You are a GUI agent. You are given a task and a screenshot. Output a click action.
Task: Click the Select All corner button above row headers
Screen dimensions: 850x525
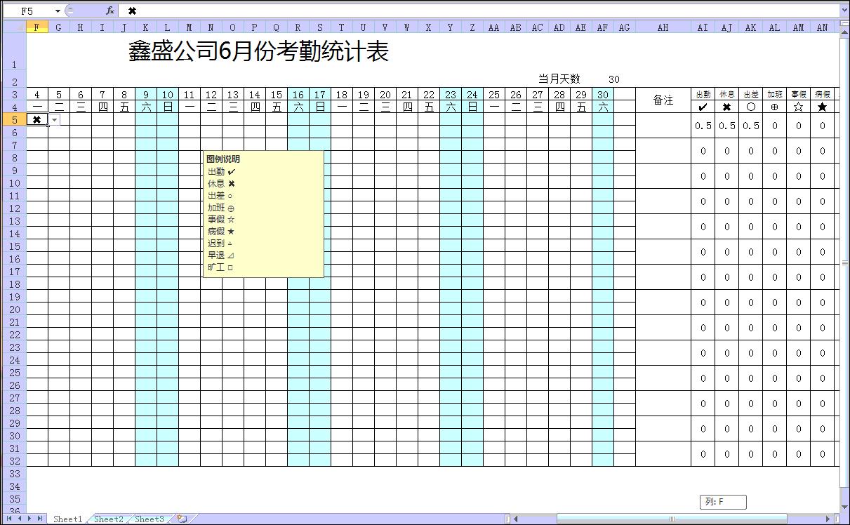coord(15,26)
